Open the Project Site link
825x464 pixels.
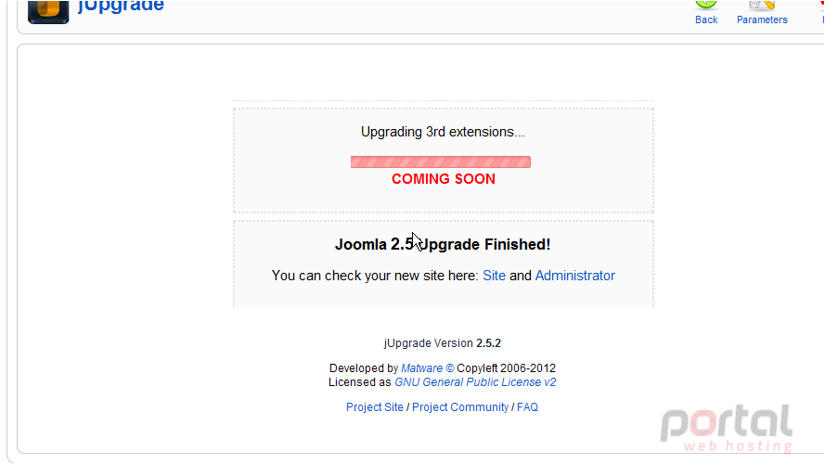[375, 407]
